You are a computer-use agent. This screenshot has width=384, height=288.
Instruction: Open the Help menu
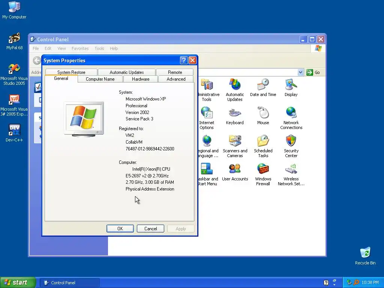point(114,48)
